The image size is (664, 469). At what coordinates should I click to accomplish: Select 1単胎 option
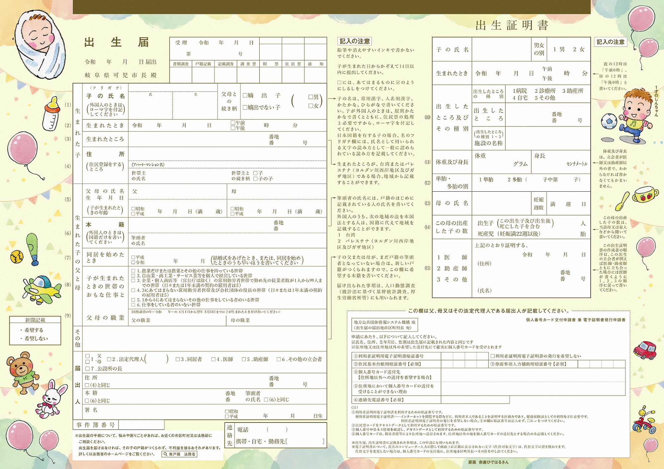tap(486, 179)
